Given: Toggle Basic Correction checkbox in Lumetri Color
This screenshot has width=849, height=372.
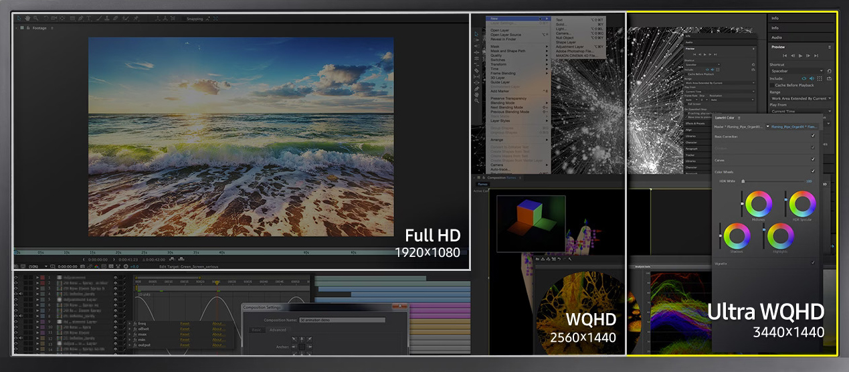Looking at the screenshot, I should click(813, 136).
